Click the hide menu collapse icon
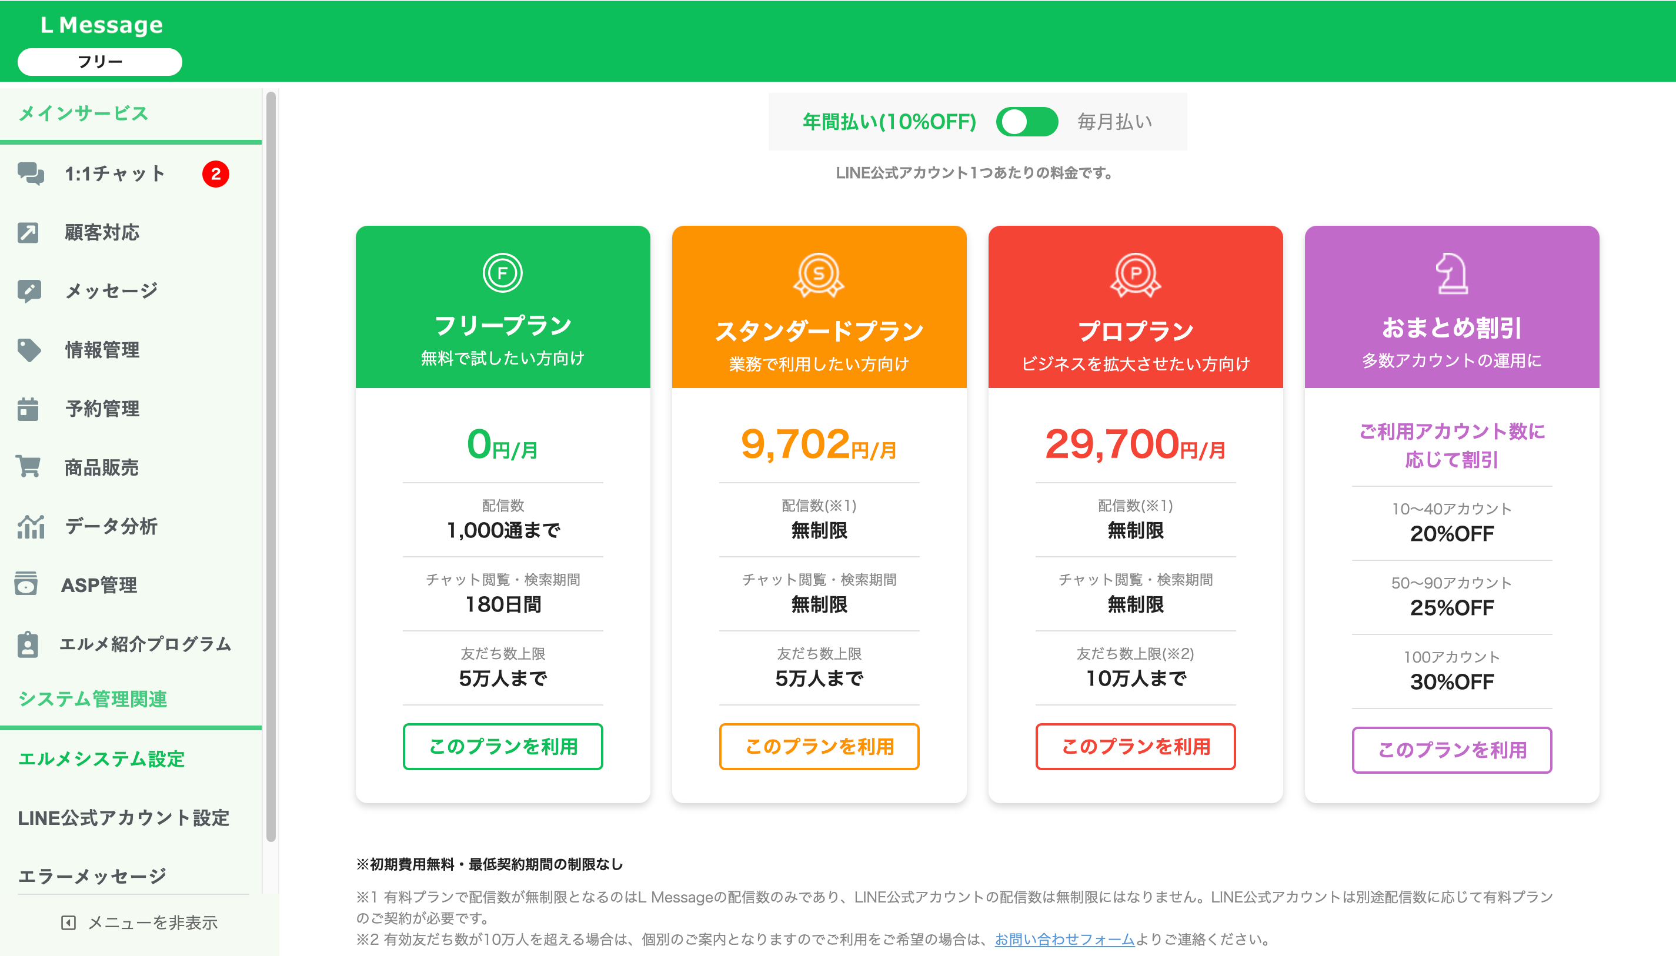 (68, 922)
